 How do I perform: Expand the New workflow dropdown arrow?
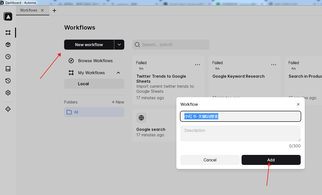(x=119, y=45)
